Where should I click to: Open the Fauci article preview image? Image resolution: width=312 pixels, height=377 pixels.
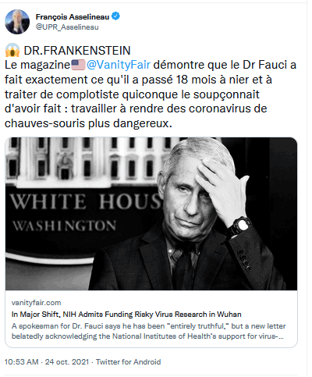pos(151,214)
